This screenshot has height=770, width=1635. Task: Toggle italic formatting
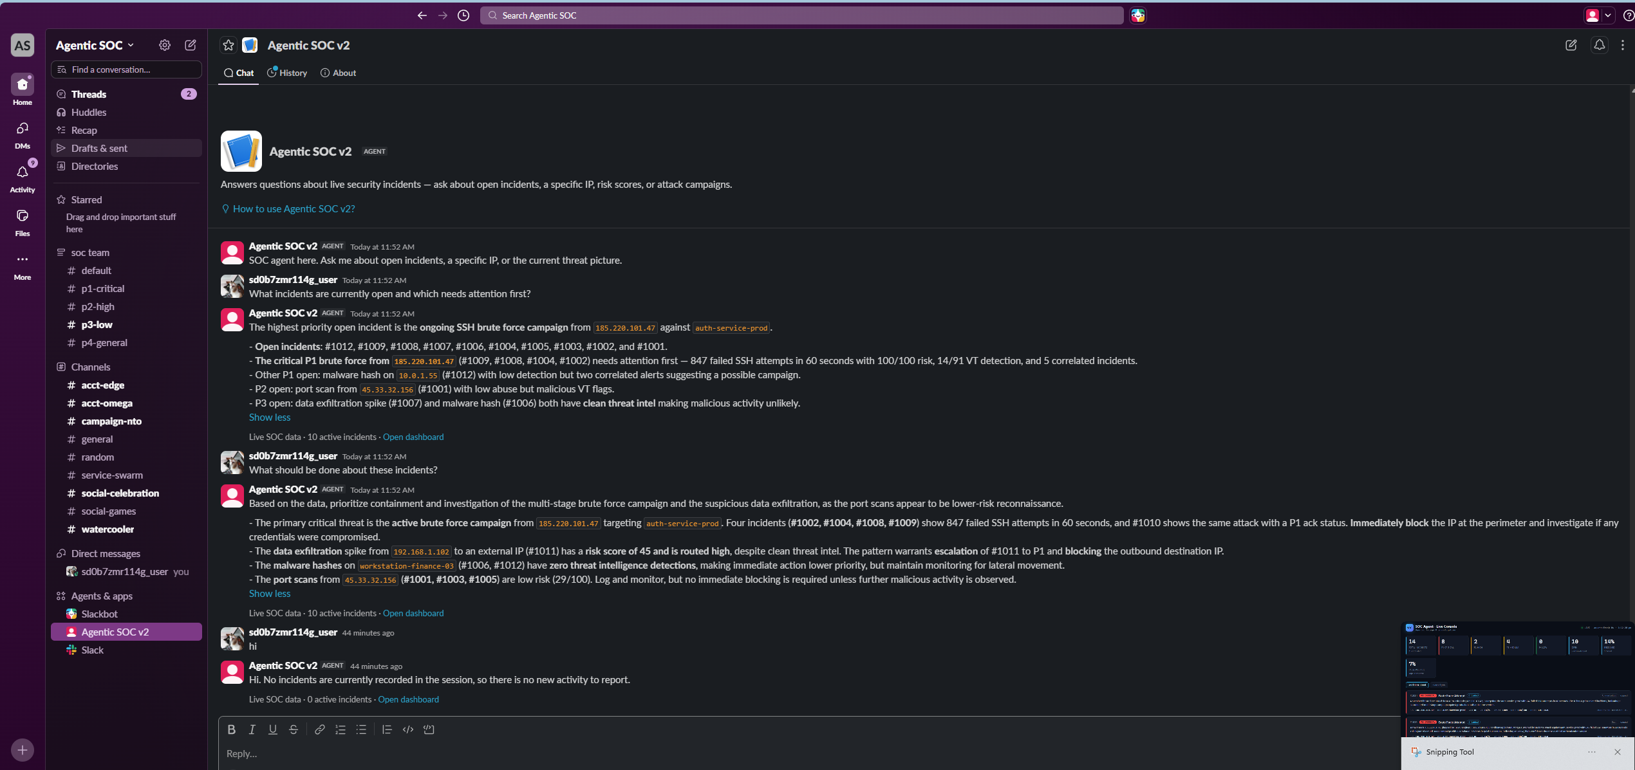click(x=252, y=729)
